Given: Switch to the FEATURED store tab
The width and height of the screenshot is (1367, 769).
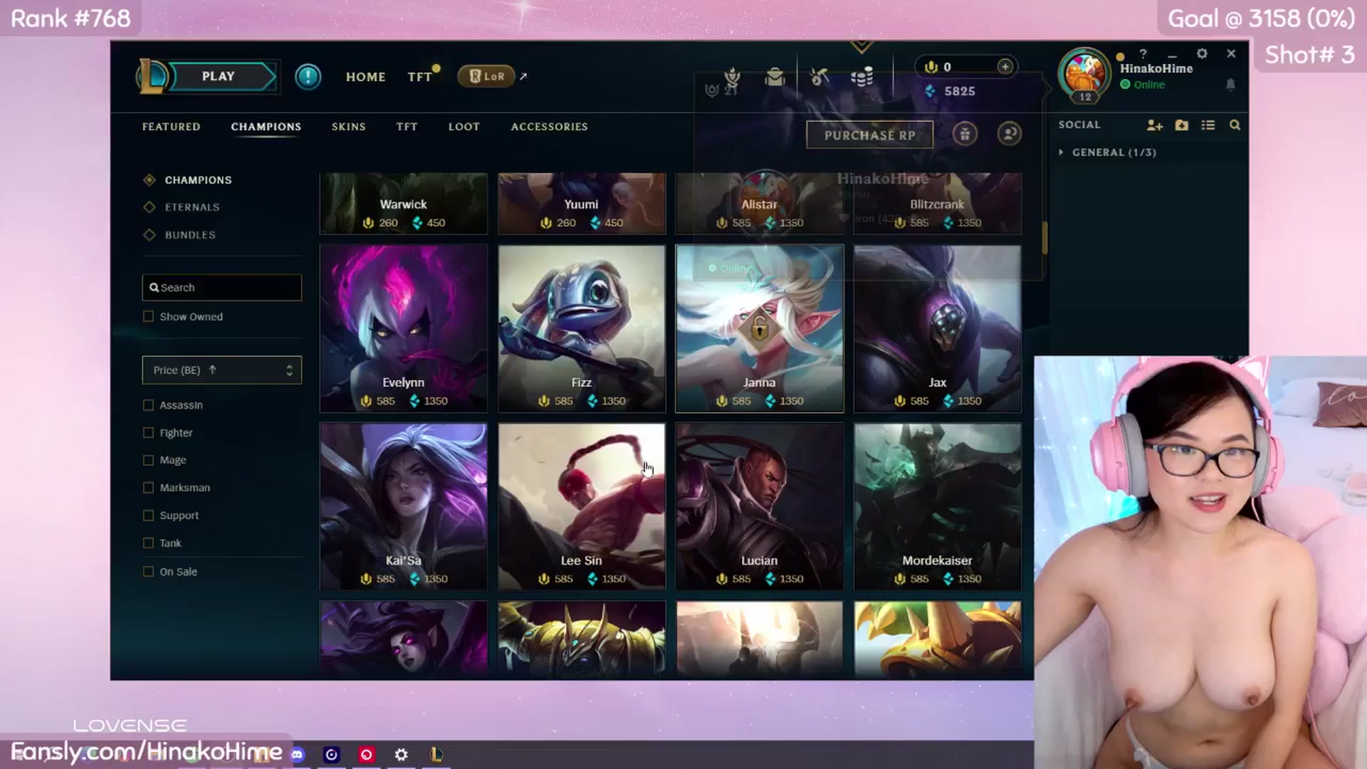Looking at the screenshot, I should click(x=171, y=127).
